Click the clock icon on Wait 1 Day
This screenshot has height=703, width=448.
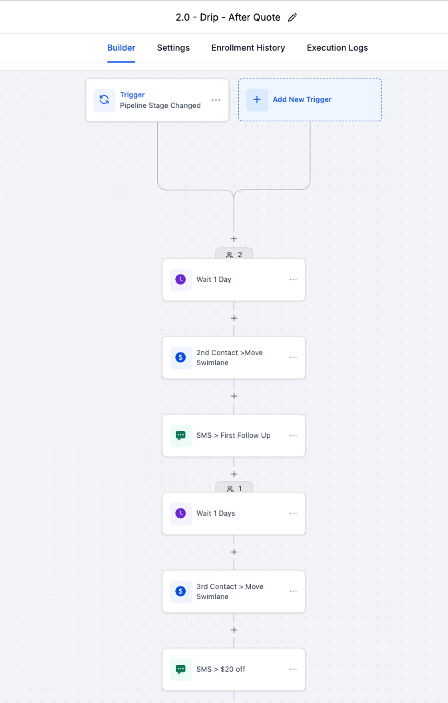tap(180, 280)
